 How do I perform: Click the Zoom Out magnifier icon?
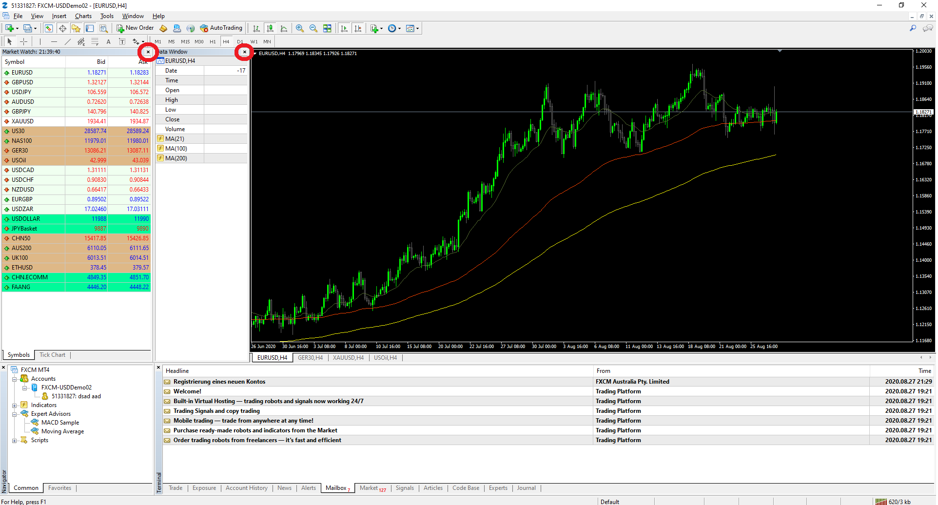point(313,28)
